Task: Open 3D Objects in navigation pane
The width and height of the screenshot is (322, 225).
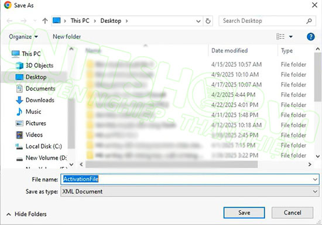Action: pyautogui.click(x=39, y=65)
